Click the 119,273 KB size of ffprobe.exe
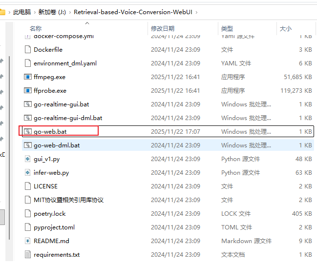Screen dimensions: 317x267 (x=296, y=91)
